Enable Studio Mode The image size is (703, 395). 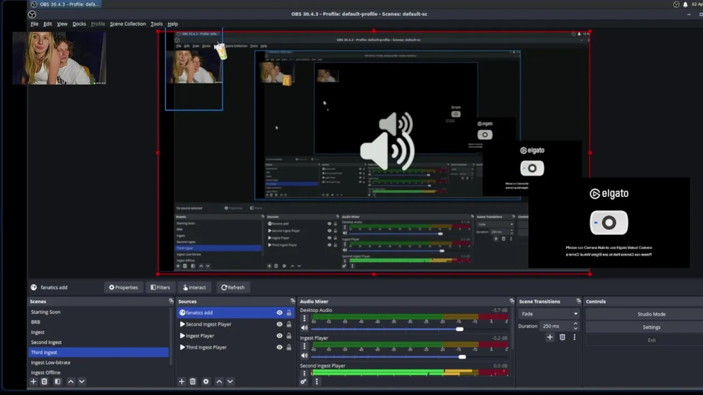(x=651, y=314)
